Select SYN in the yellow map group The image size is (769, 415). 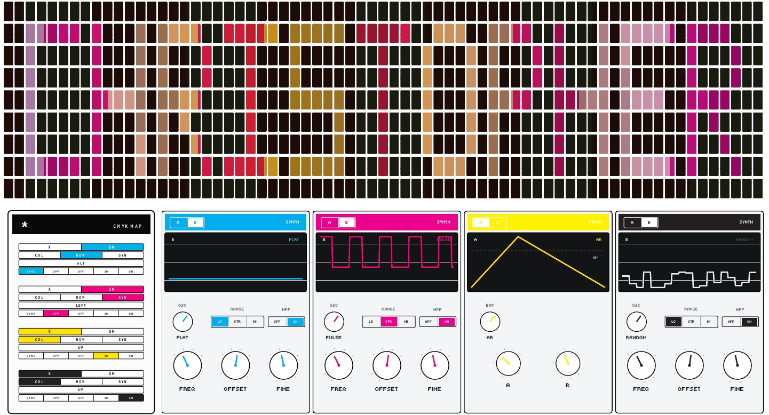point(123,339)
